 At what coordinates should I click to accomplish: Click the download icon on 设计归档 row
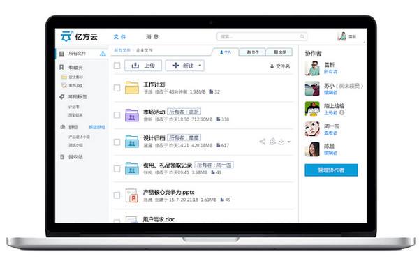tap(281, 142)
